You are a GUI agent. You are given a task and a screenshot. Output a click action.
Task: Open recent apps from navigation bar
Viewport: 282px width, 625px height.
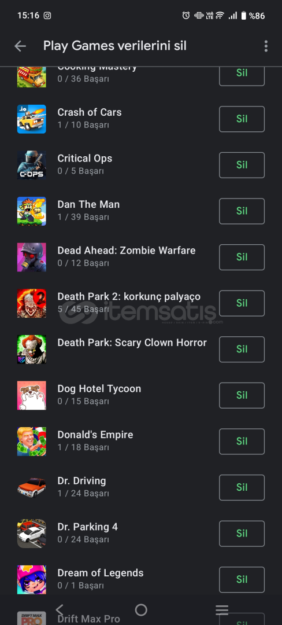coord(222,610)
